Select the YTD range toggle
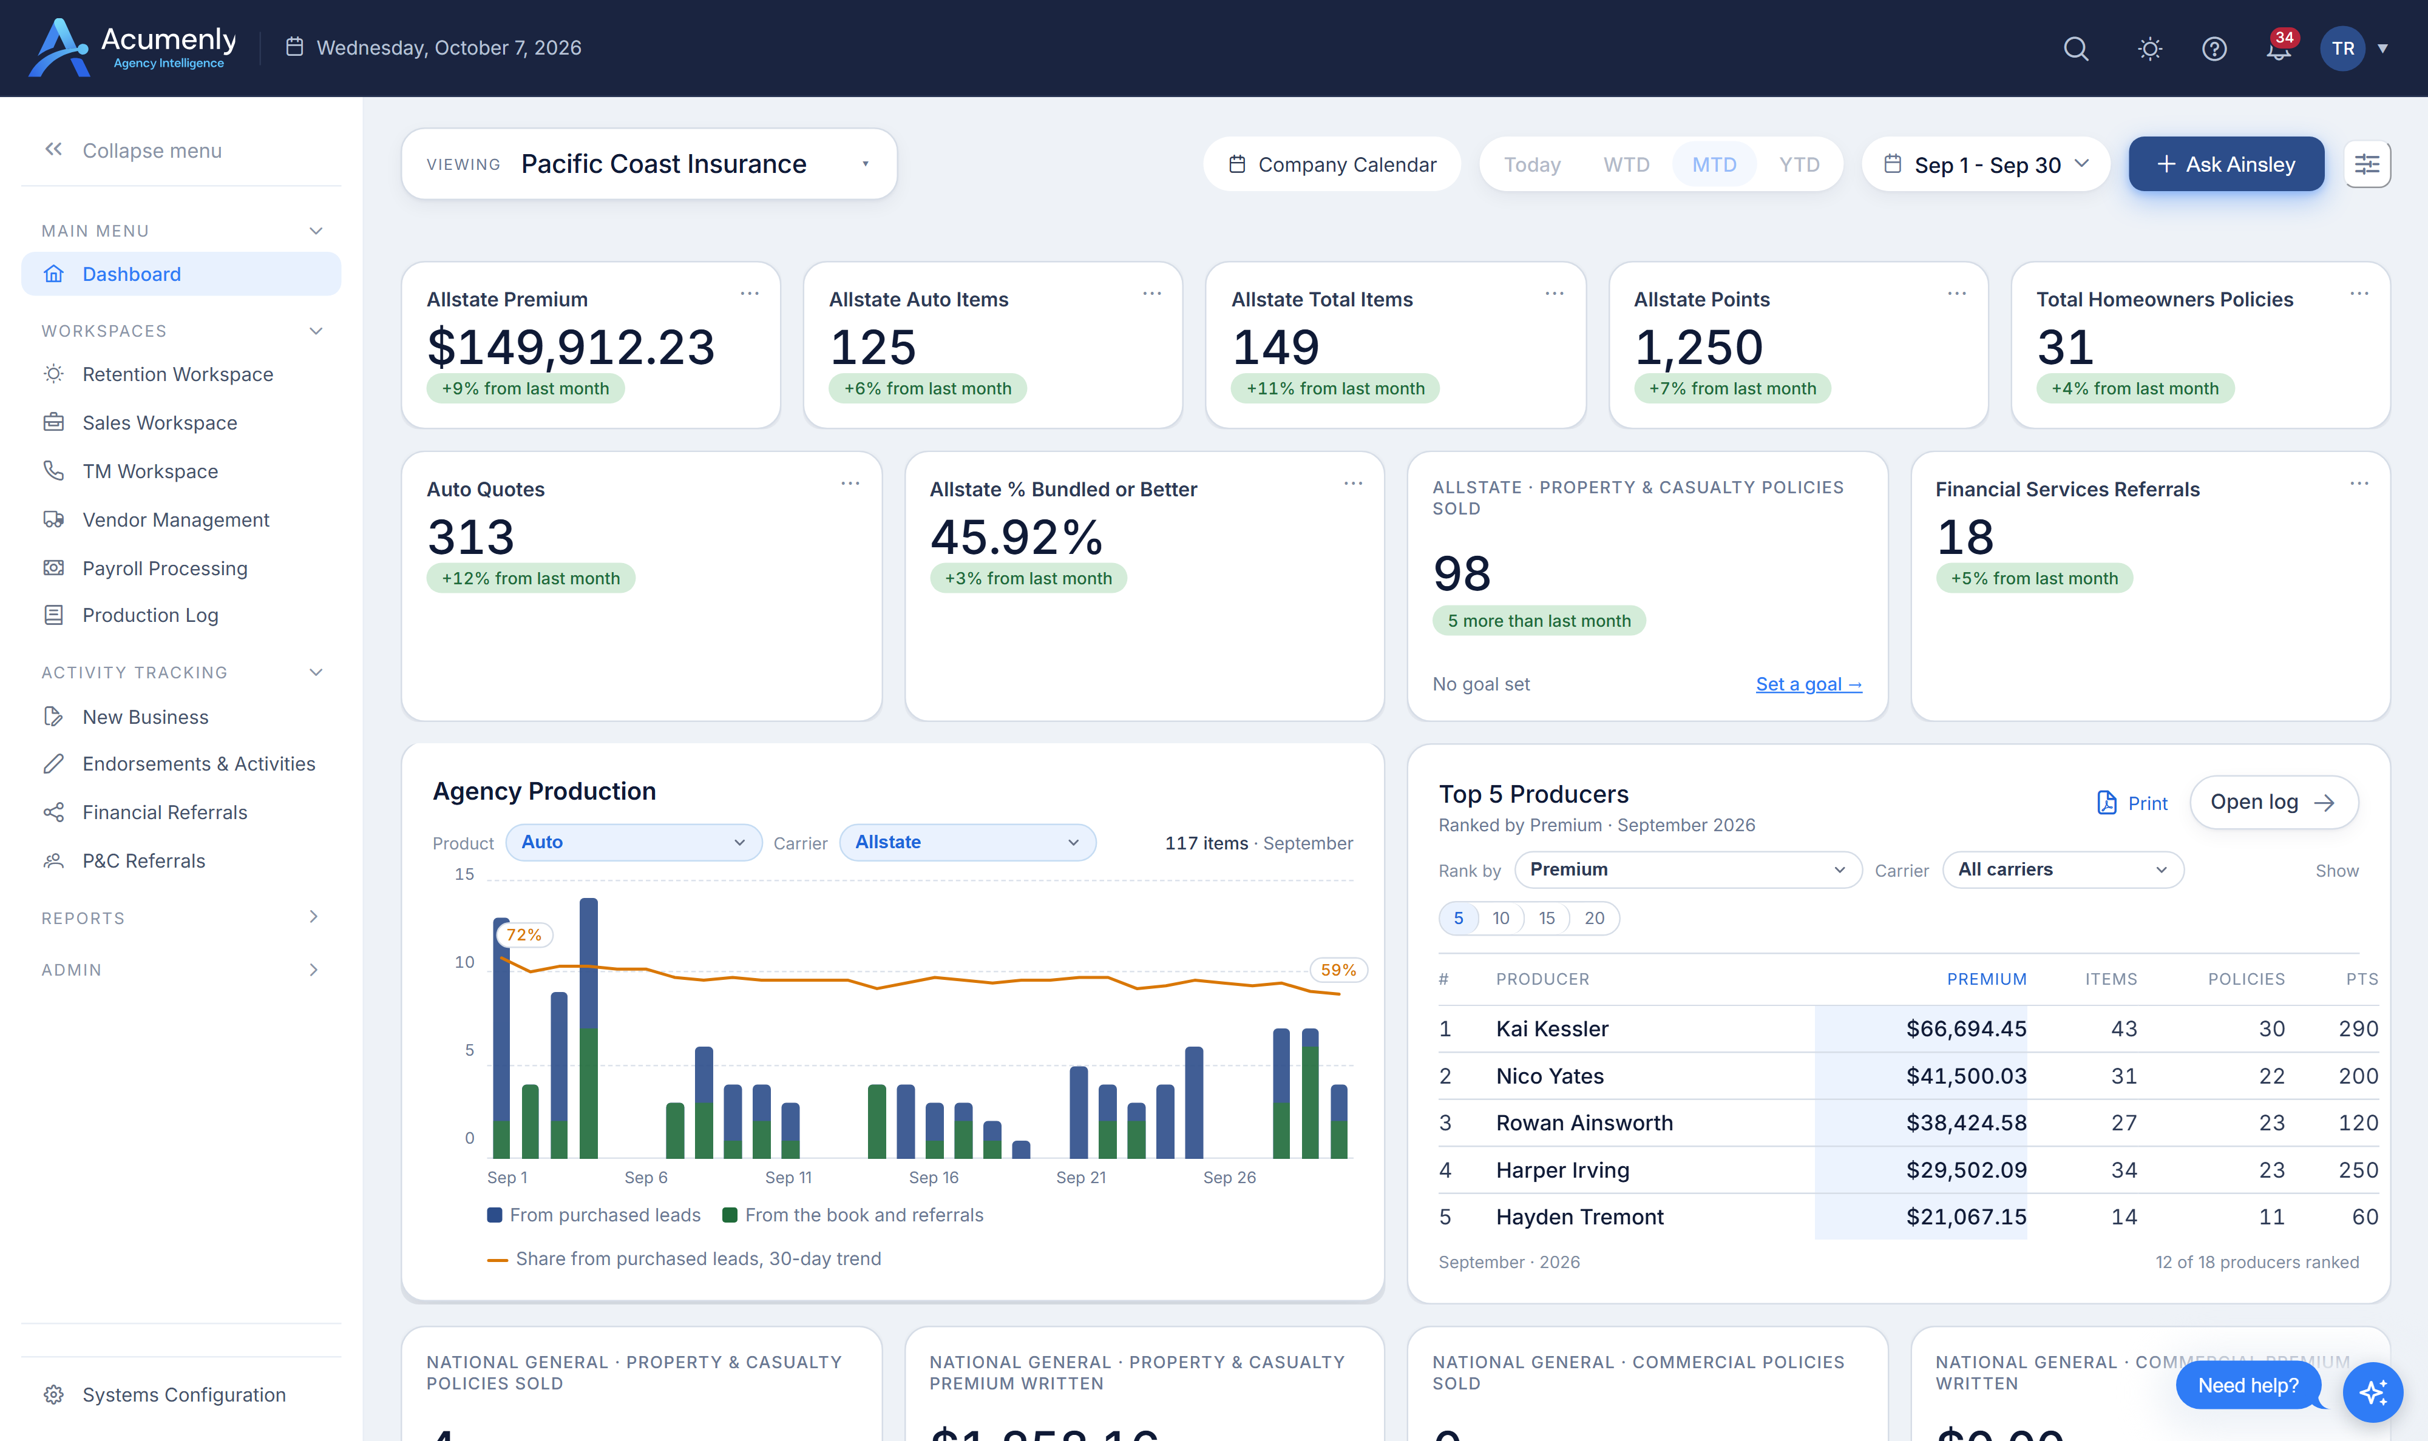Screen dimensions: 2428x1441 1799,164
